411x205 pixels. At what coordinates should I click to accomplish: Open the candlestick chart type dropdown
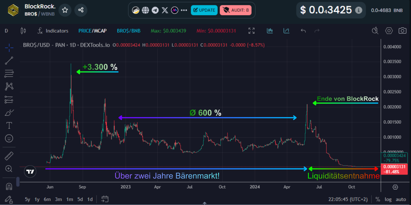tap(23, 31)
